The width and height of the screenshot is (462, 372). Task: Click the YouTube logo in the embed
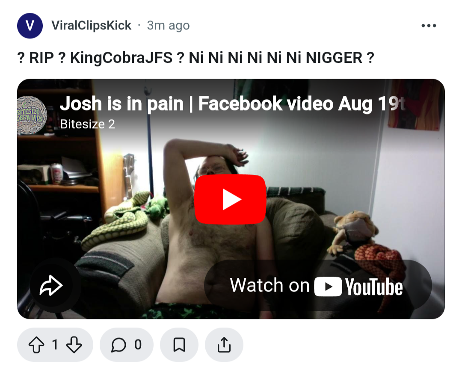point(358,286)
